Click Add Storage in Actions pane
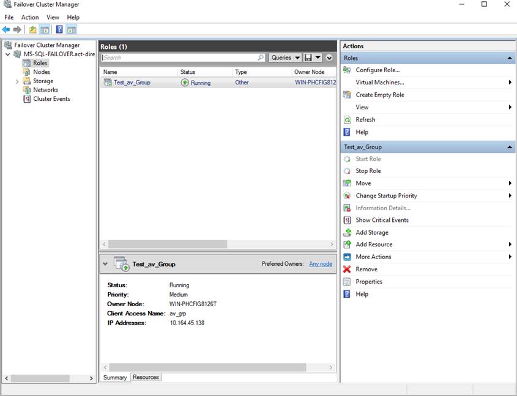This screenshot has width=517, height=396. click(x=371, y=233)
